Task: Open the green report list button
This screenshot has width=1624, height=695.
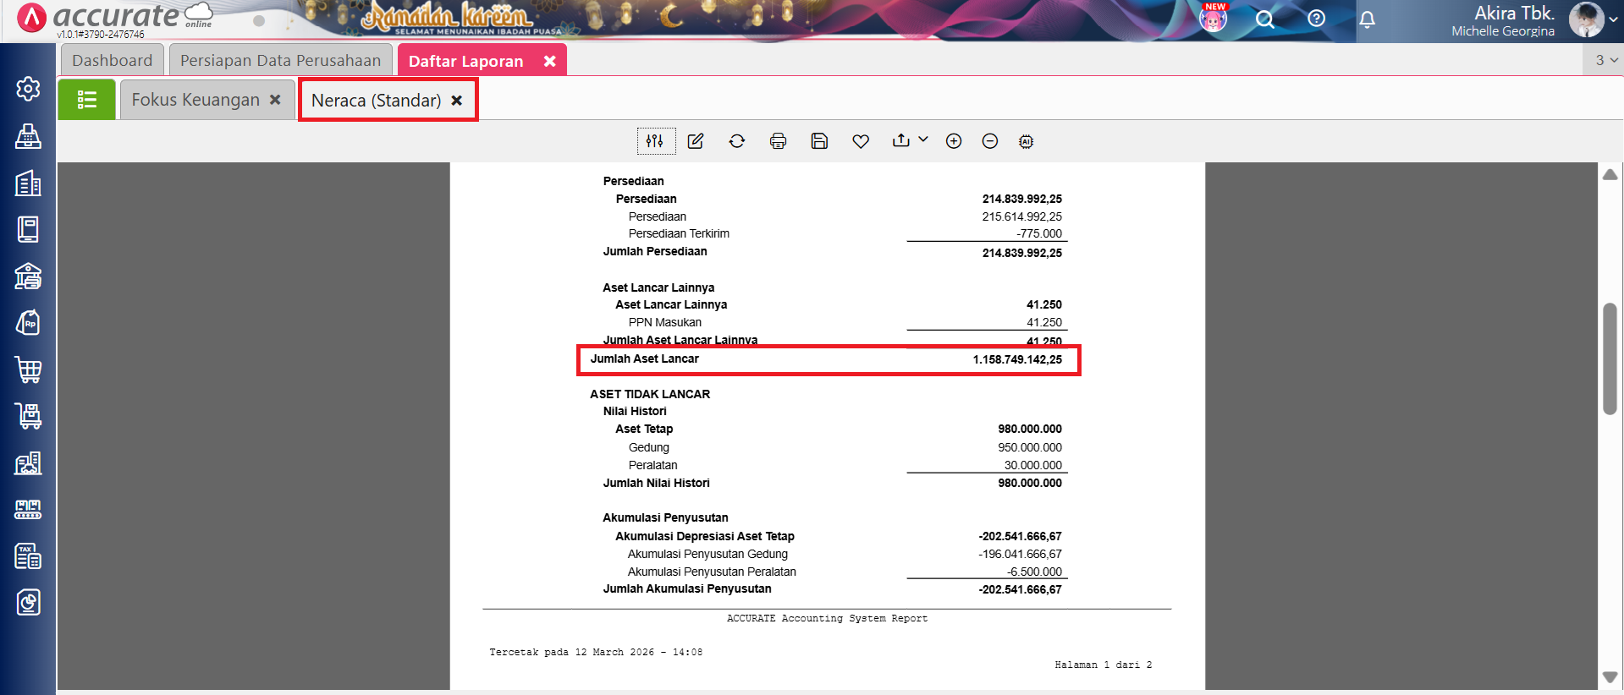Action: click(x=86, y=100)
